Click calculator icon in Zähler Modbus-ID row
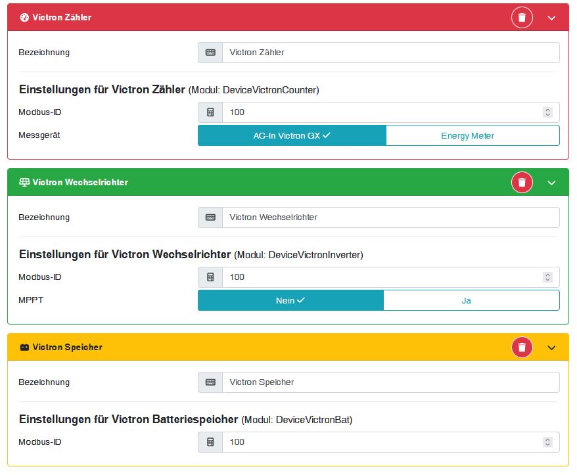 tap(210, 112)
